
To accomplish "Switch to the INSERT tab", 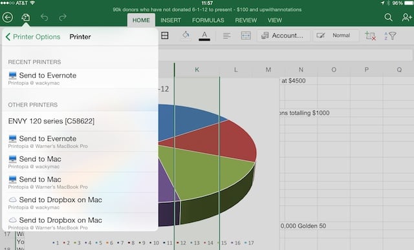I will click(171, 20).
